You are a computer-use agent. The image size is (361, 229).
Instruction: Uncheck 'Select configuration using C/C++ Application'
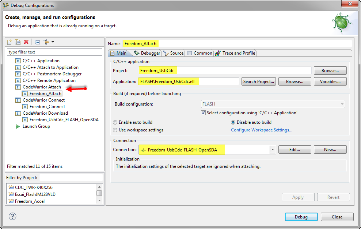[204, 112]
